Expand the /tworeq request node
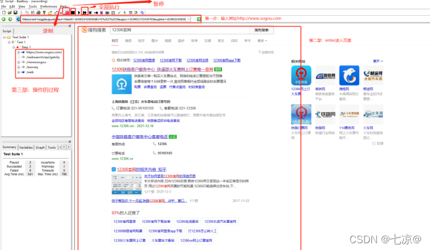The image size is (430, 250). pyautogui.click(x=19, y=67)
